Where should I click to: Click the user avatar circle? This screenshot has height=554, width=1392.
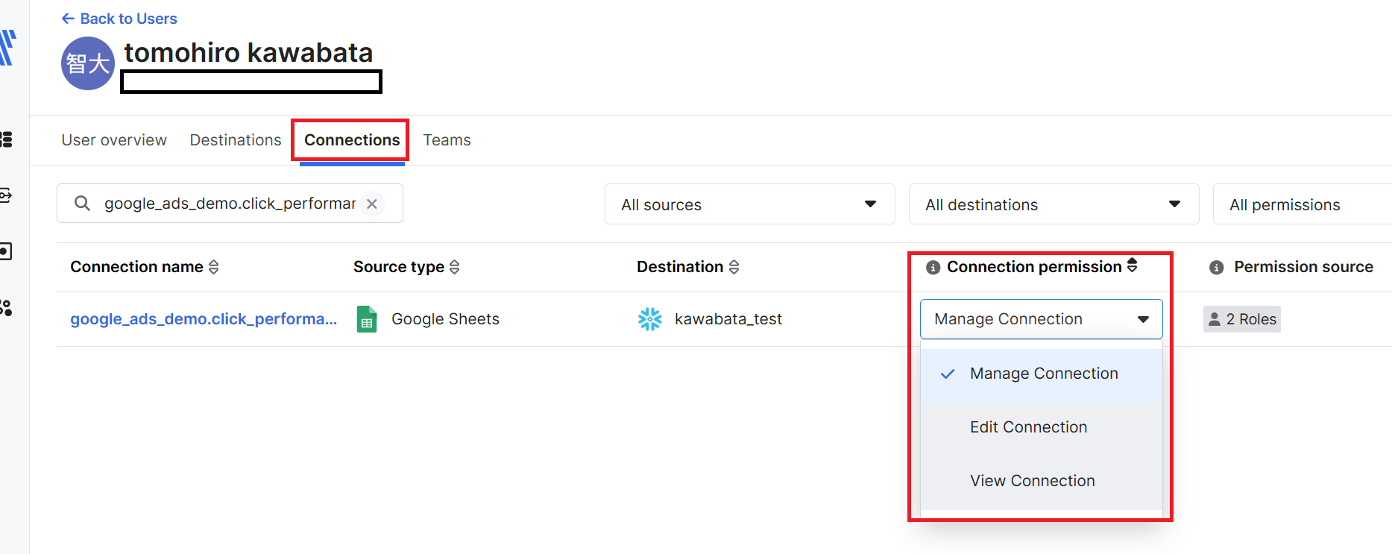(87, 64)
